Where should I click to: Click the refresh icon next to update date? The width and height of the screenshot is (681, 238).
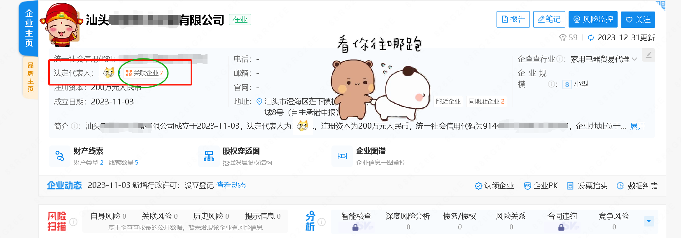pyautogui.click(x=591, y=38)
